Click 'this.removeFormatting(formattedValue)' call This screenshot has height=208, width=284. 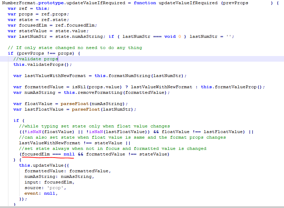(x=115, y=93)
